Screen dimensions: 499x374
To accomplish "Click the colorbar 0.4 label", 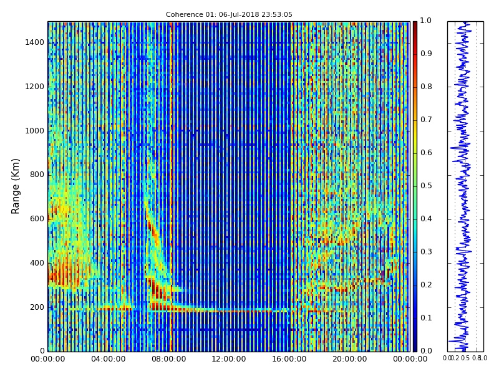I will pyautogui.click(x=426, y=219).
